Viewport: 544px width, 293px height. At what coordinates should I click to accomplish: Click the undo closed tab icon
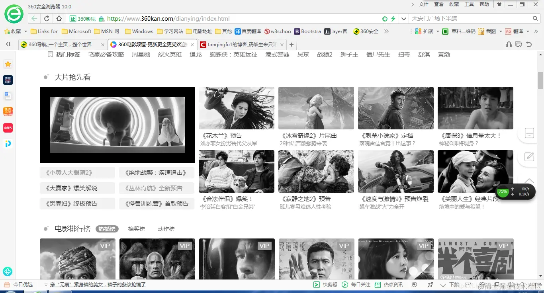(529, 44)
